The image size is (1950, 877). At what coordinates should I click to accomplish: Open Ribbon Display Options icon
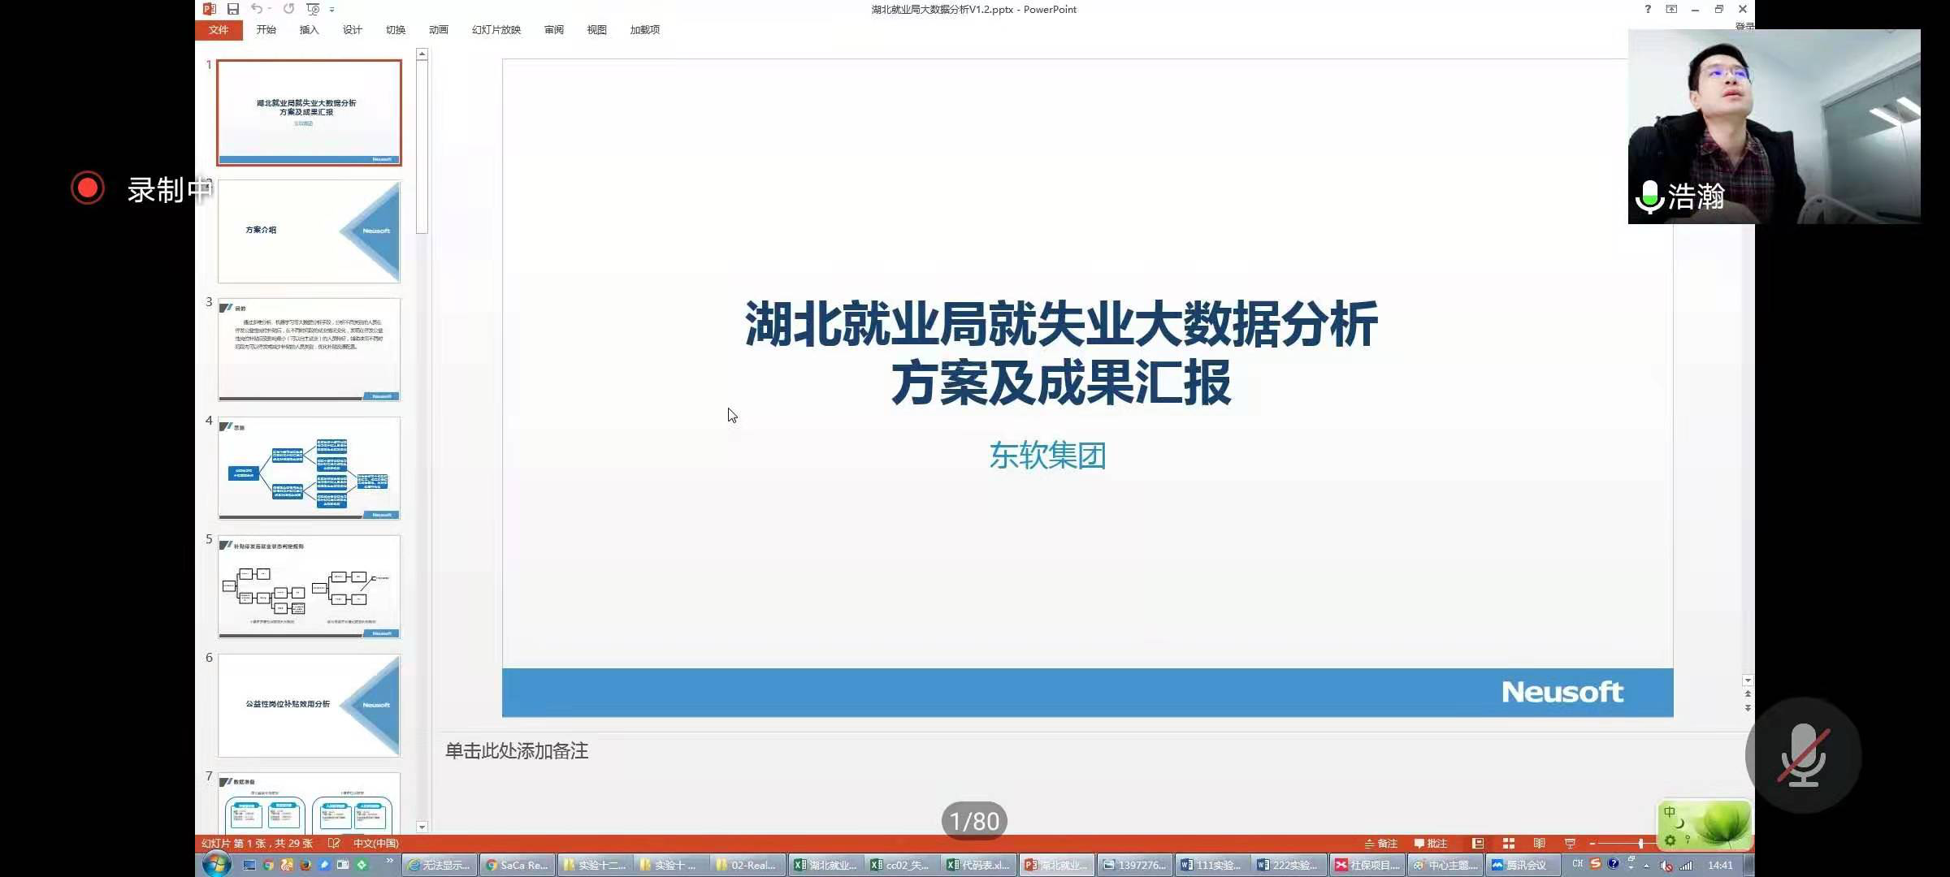1671,9
